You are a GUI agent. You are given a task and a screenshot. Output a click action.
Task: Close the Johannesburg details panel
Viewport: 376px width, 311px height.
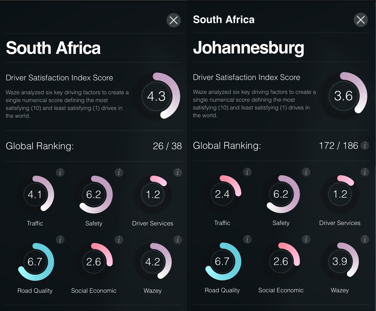pyautogui.click(x=361, y=20)
